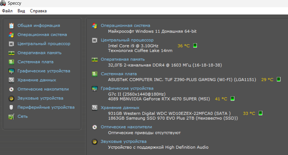The height and width of the screenshot is (155, 288).
Task: Open the Справка menu
Action: pos(38,11)
